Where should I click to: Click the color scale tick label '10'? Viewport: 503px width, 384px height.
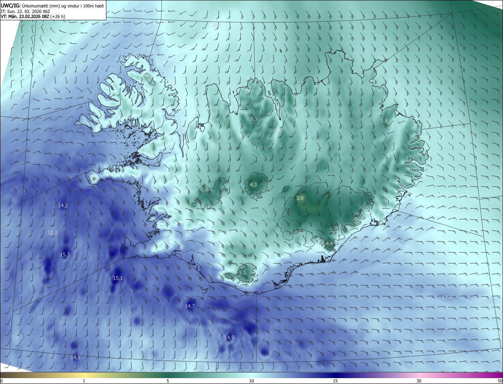pyautogui.click(x=251, y=381)
